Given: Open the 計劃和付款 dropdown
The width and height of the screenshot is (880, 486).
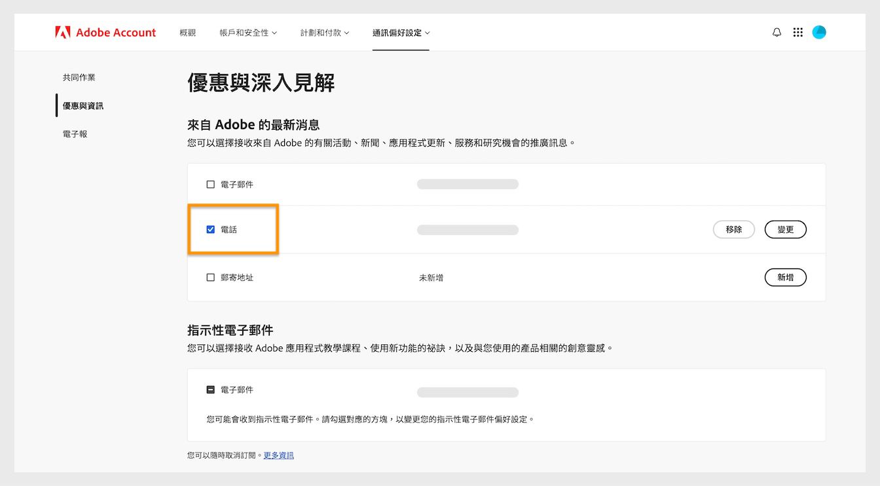Looking at the screenshot, I should (324, 32).
